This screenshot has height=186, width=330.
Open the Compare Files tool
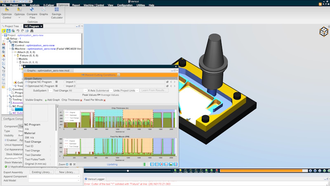[32, 13]
